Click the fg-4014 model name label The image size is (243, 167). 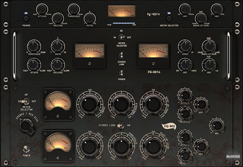pos(153,14)
